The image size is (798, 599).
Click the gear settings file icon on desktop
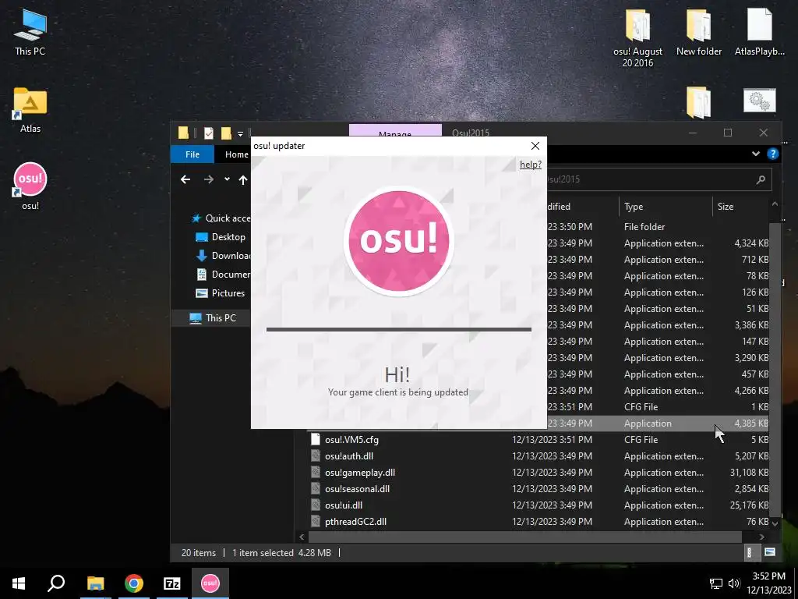(x=759, y=101)
